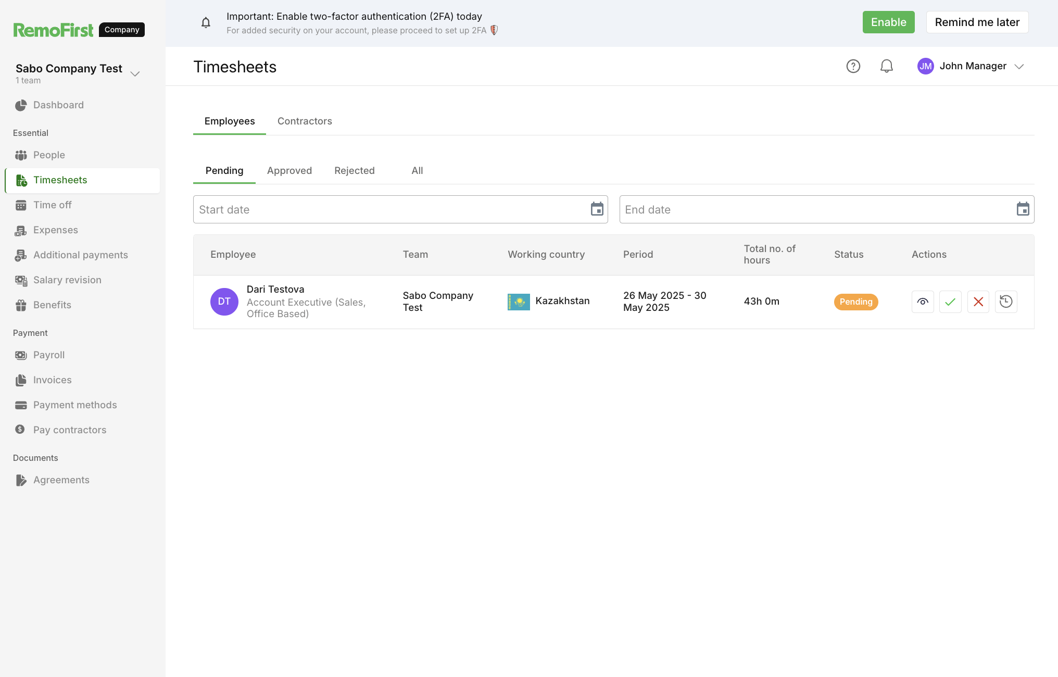This screenshot has width=1058, height=677.
Task: Click the DT employee avatar
Action: 224,302
